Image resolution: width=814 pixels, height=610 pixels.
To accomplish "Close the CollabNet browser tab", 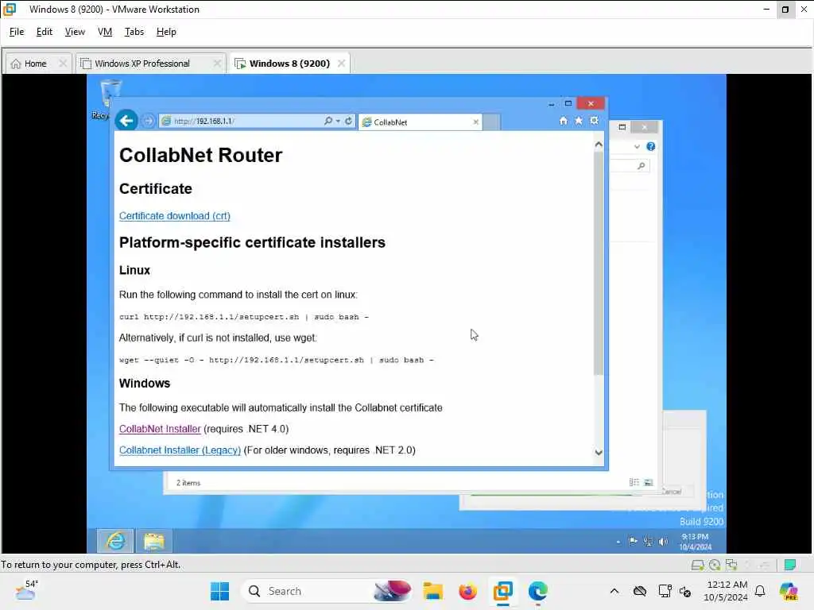I will point(475,122).
